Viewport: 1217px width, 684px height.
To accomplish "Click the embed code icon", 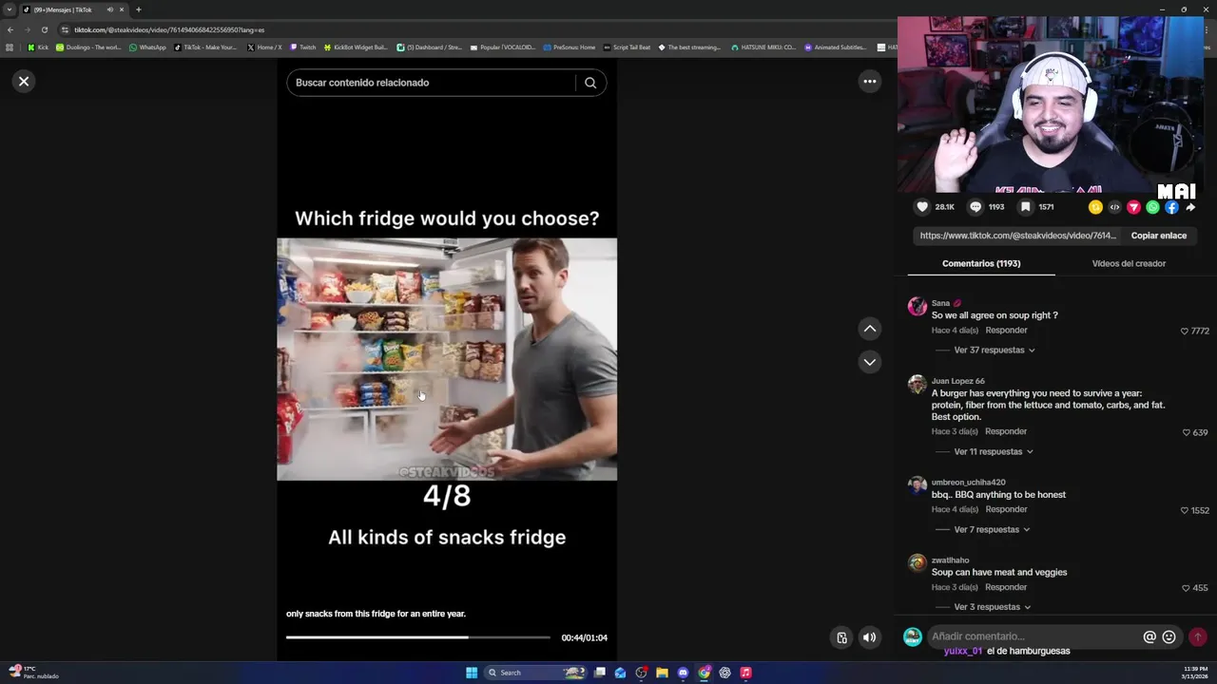I will [1114, 207].
